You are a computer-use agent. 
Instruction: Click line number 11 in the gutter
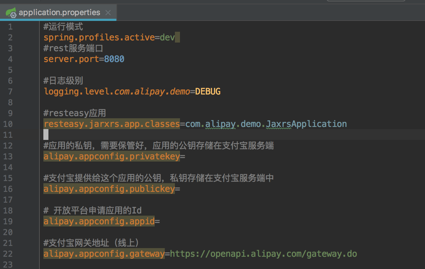pyautogui.click(x=8, y=135)
